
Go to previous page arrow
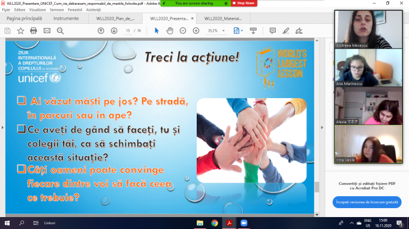click(101, 30)
